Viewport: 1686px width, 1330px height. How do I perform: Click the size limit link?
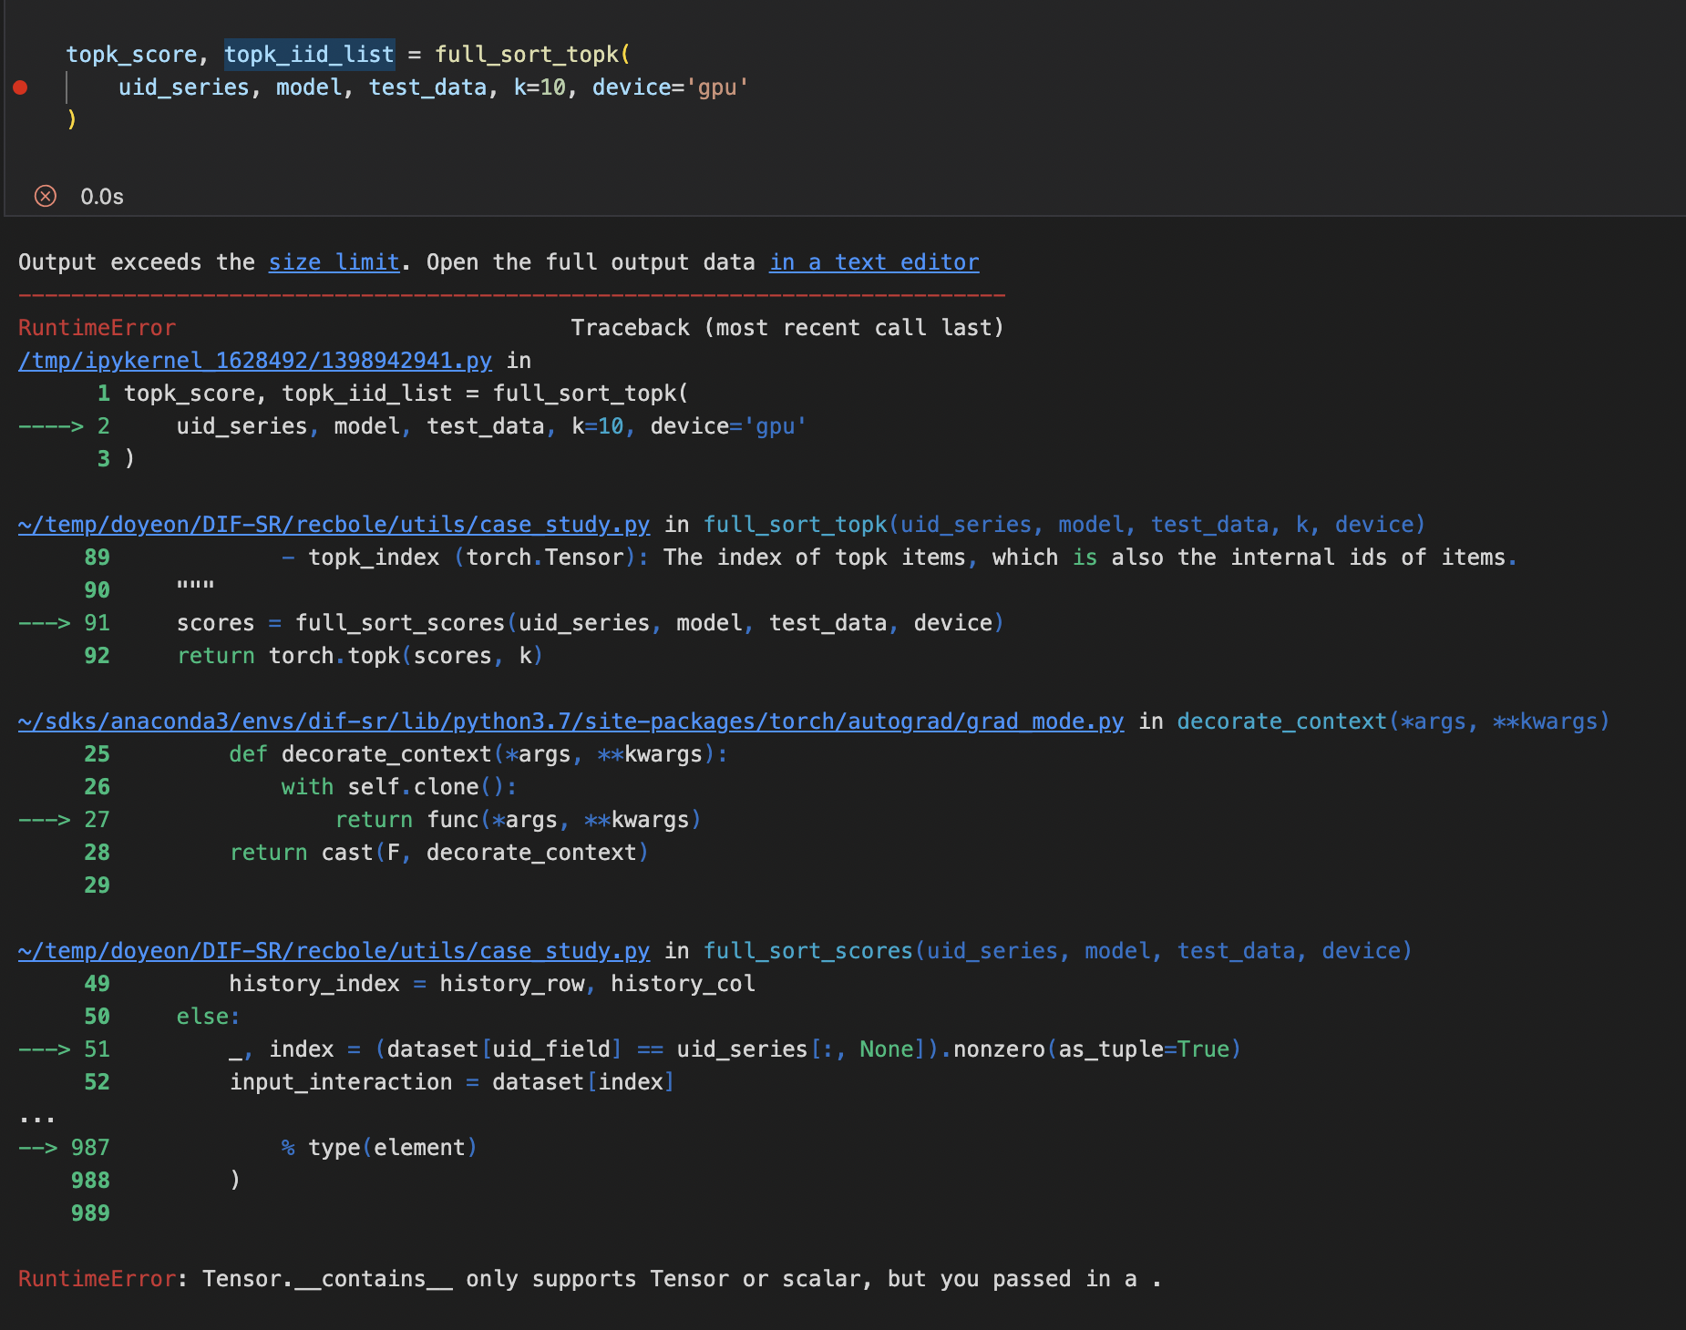point(333,262)
